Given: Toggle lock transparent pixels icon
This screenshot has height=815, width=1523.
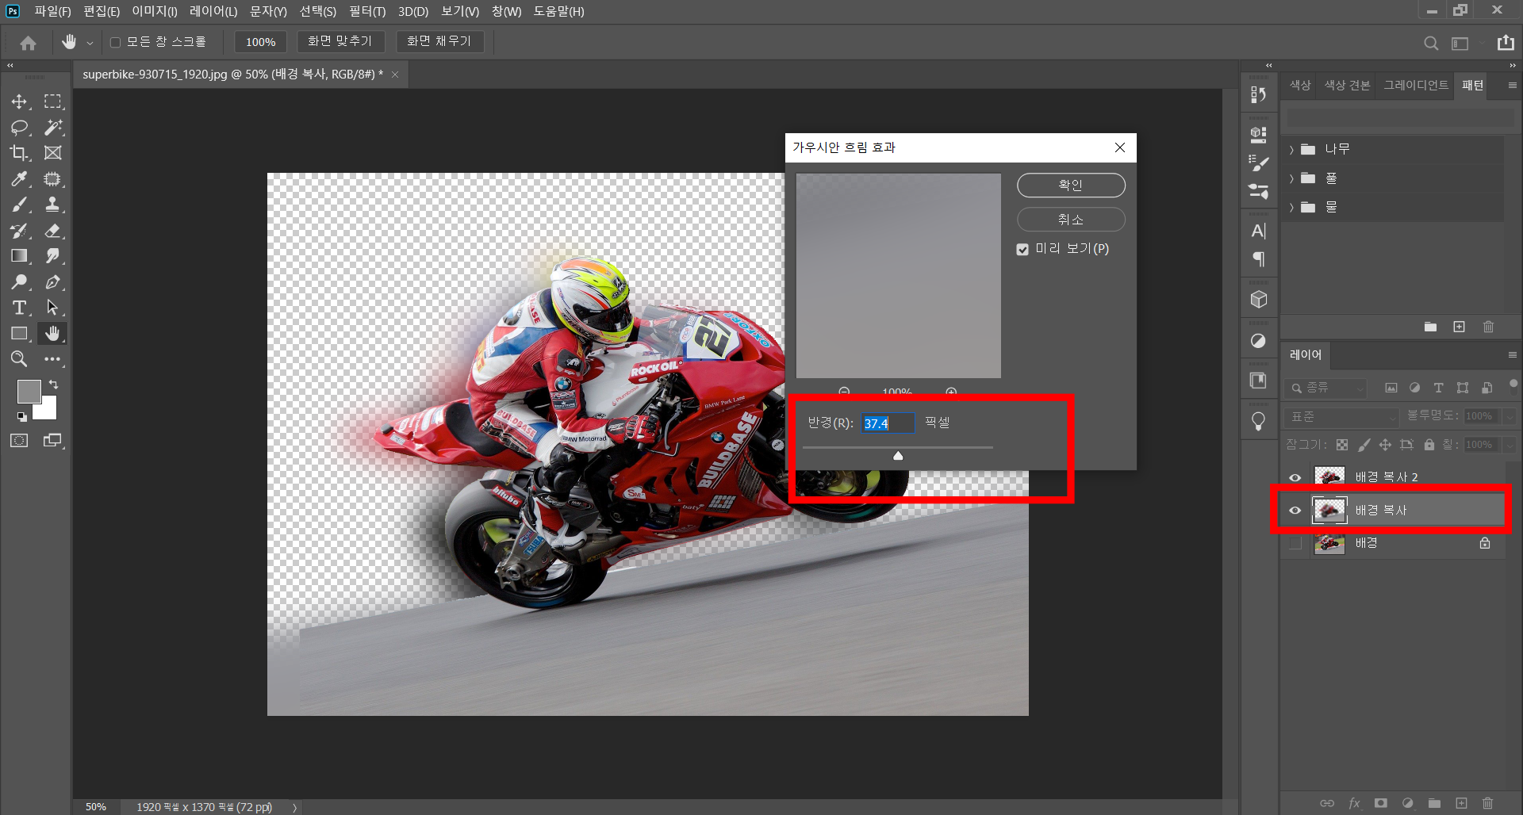Looking at the screenshot, I should [x=1342, y=445].
